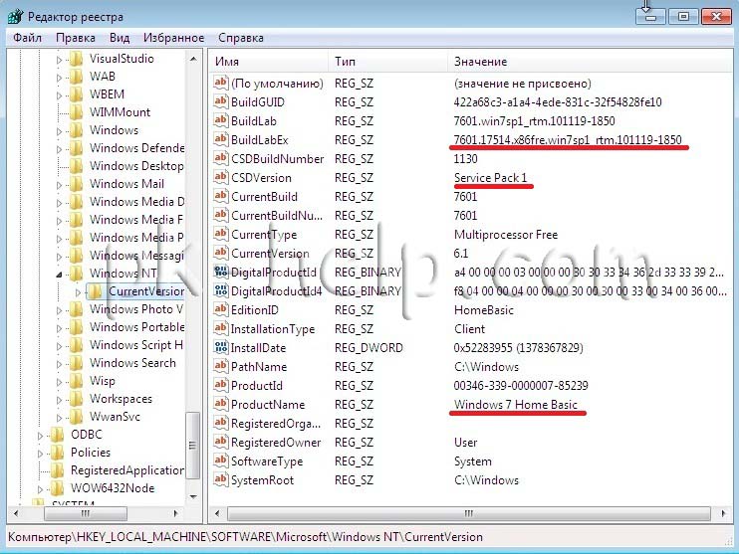Click the tree pane vertical scrollbar thumb
The width and height of the screenshot is (739, 554).
point(193,446)
